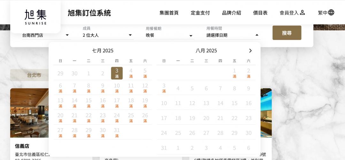Viewport: 345px width, 160px height.
Task: Select August 1 in calendar
Action: [234, 73]
